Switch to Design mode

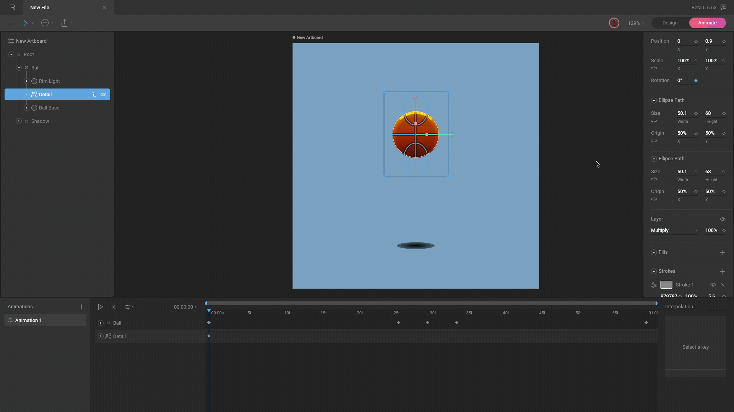coord(670,23)
